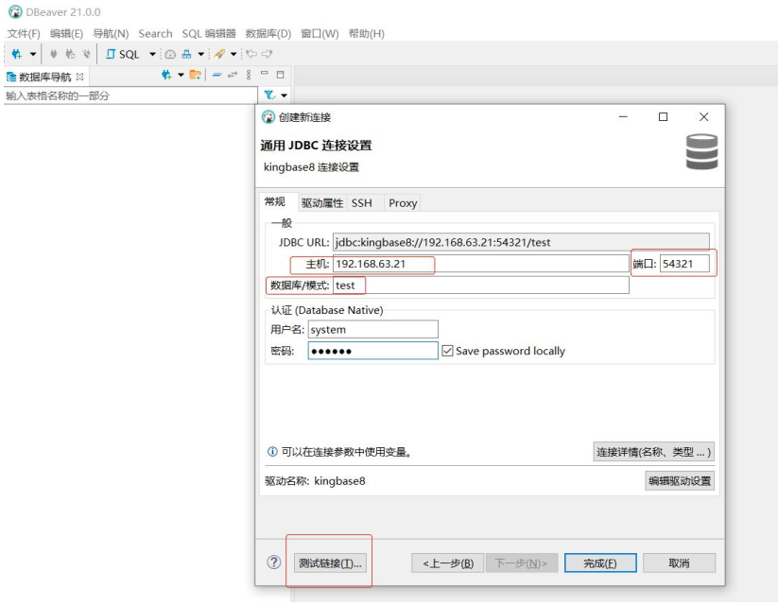778x606 pixels.
Task: Switch to the Proxy tab
Action: (403, 203)
